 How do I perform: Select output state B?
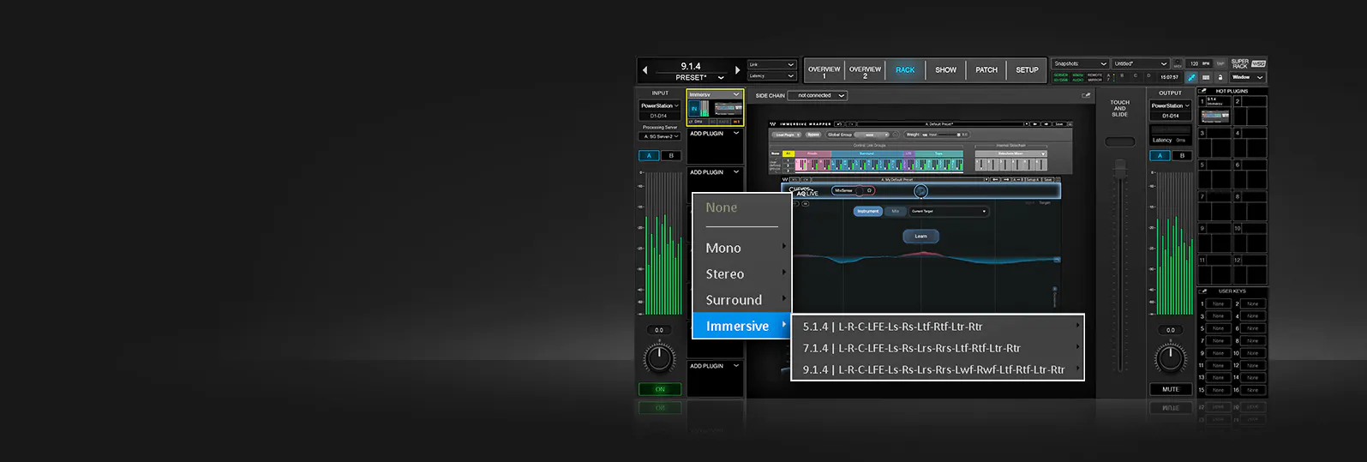1182,156
